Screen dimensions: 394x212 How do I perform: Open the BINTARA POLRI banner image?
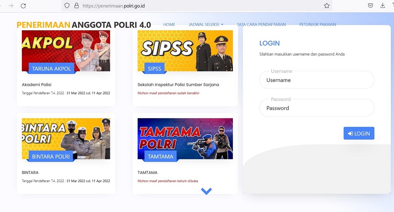[66, 139]
